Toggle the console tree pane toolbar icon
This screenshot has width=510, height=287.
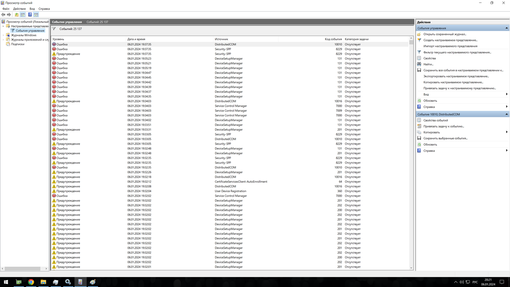click(x=23, y=15)
